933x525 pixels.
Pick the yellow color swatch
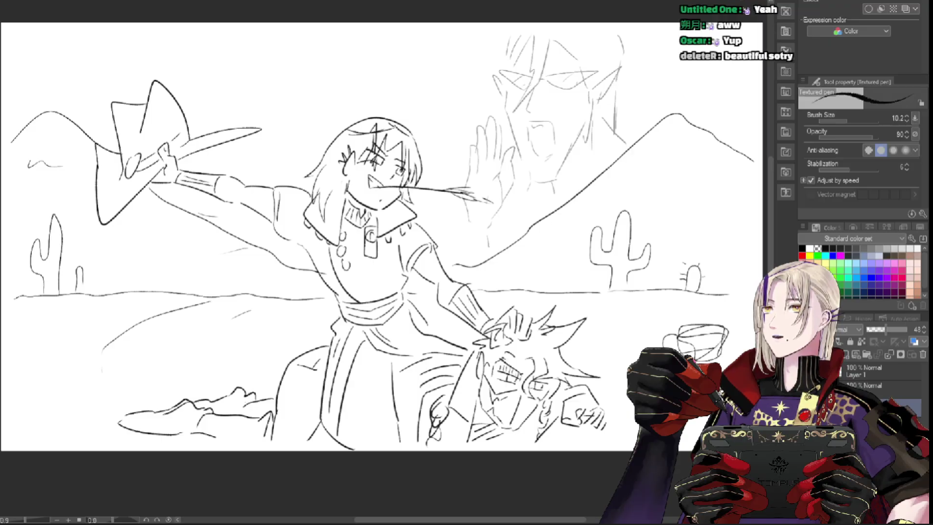click(x=810, y=256)
